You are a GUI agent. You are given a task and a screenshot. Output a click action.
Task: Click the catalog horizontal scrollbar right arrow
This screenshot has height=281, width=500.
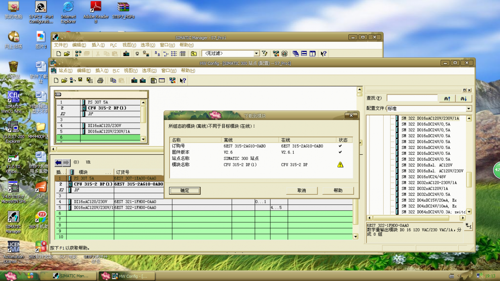[463, 218]
